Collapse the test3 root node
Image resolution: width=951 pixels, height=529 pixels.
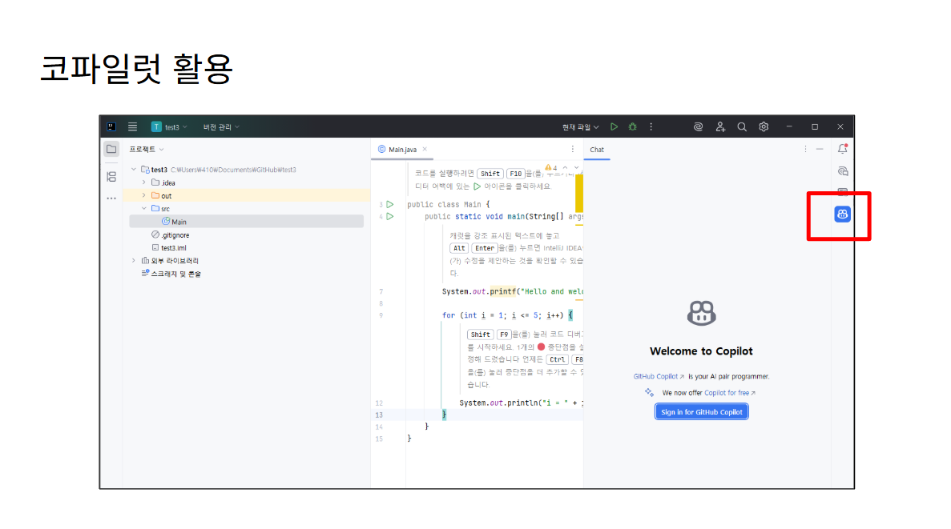coord(134,170)
